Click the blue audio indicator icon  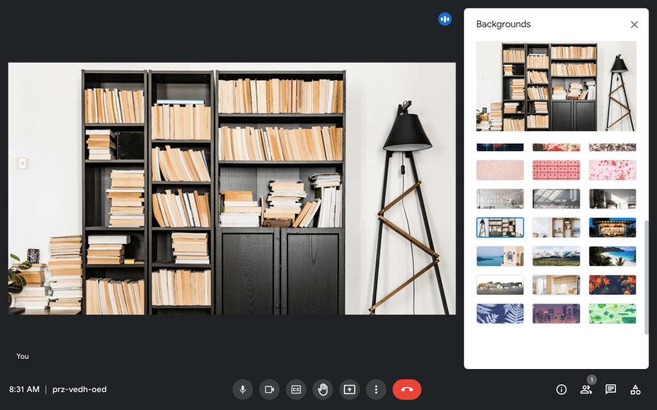pos(445,19)
